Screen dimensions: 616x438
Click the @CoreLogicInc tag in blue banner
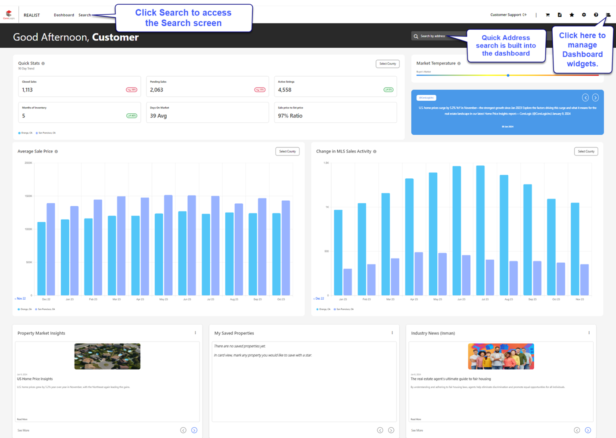[426, 98]
